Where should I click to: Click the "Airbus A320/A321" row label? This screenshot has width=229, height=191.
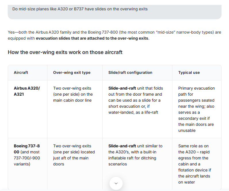tap(27, 91)
